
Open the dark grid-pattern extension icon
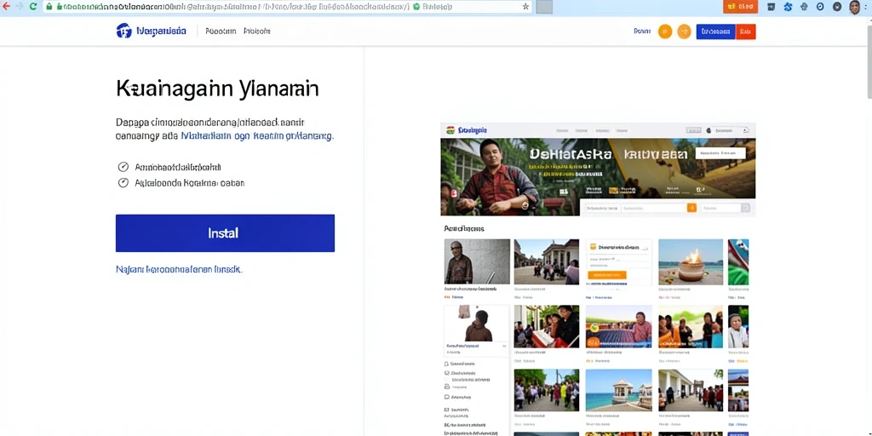[x=771, y=7]
